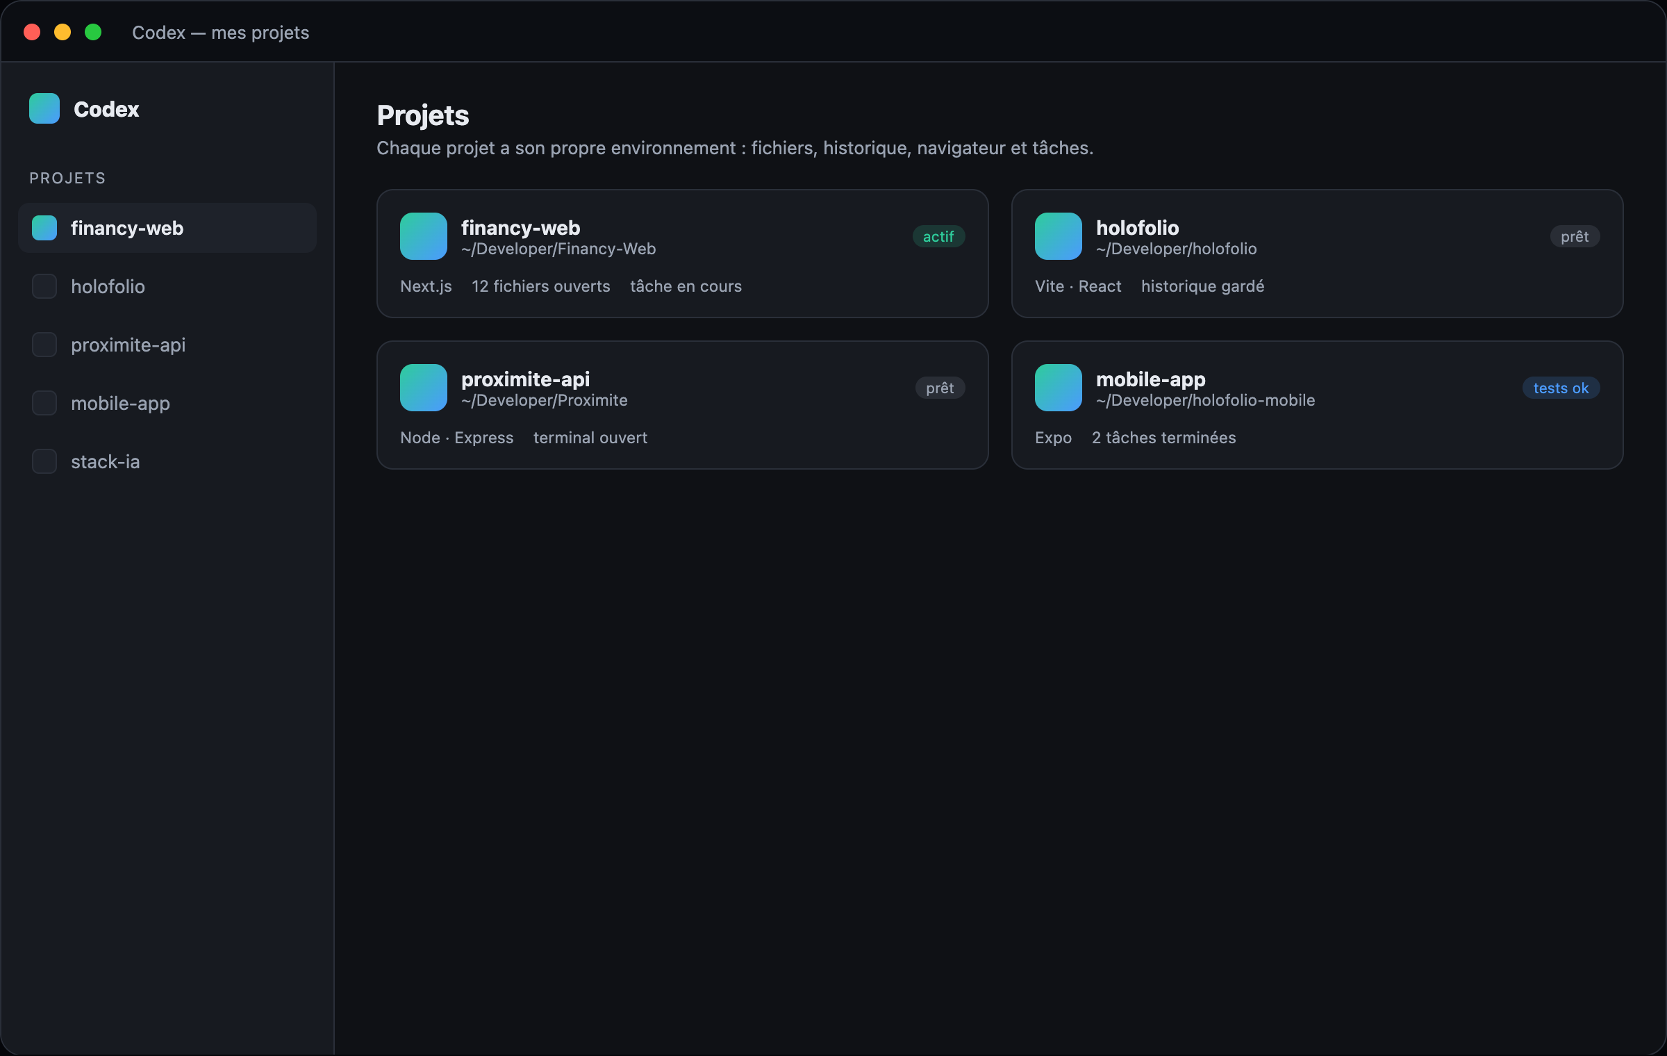Click the path ~/Developer/Financy-Web

[558, 249]
